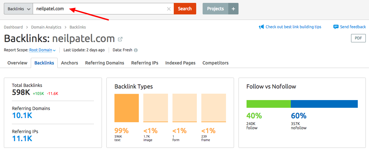Open the Backlinks search type dropdown
This screenshot has width=369, height=153.
[x=18, y=9]
